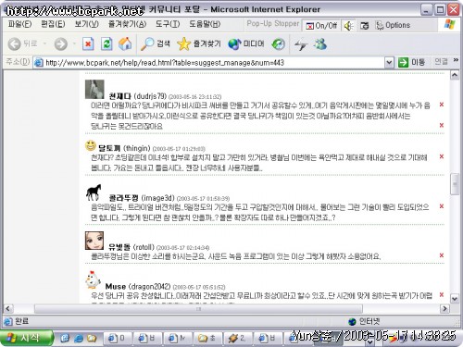Click the vertical scrollbar up arrow
Viewport: 463px width, 347px height.
455,75
